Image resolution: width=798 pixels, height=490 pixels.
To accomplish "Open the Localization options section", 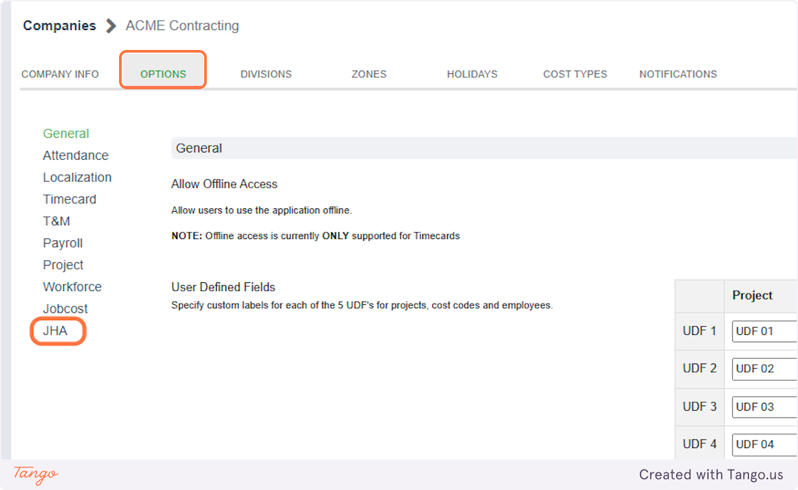I will [77, 178].
